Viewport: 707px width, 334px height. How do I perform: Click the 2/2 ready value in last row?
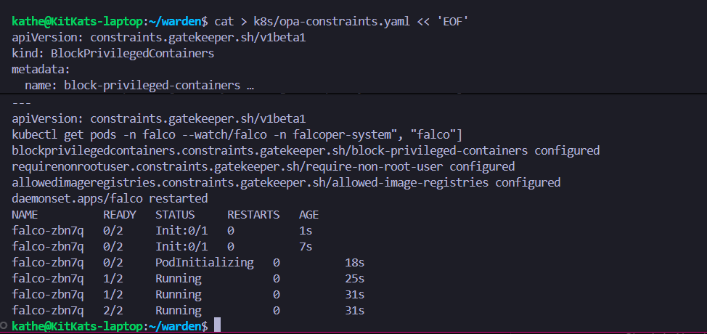pos(113,311)
